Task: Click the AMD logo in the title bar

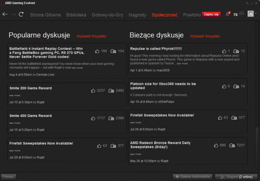Action: (x=2, y=3)
